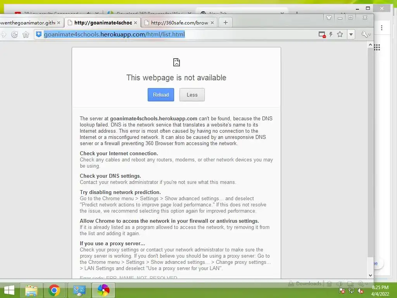397x298 pixels.
Task: Open the Chrome three-dot menu in the background window
Action: coord(381,28)
